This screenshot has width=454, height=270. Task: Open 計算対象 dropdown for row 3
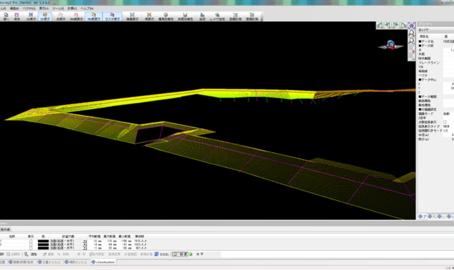[x=84, y=248]
